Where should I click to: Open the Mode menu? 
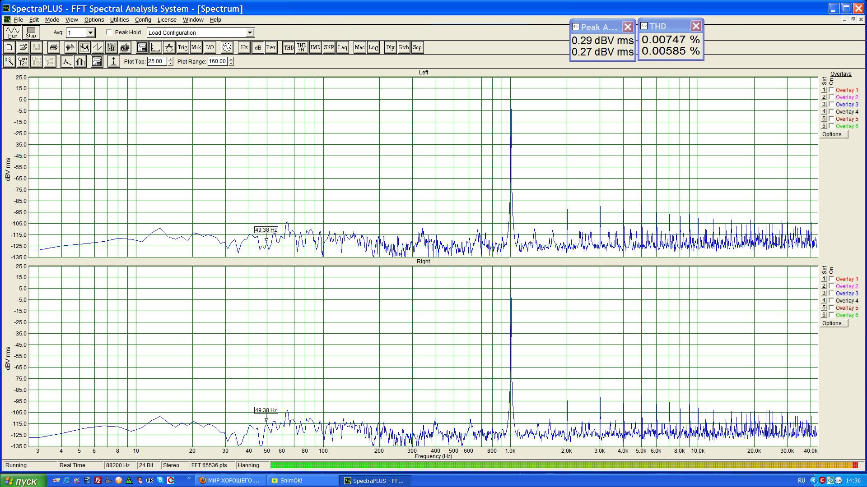(x=52, y=20)
